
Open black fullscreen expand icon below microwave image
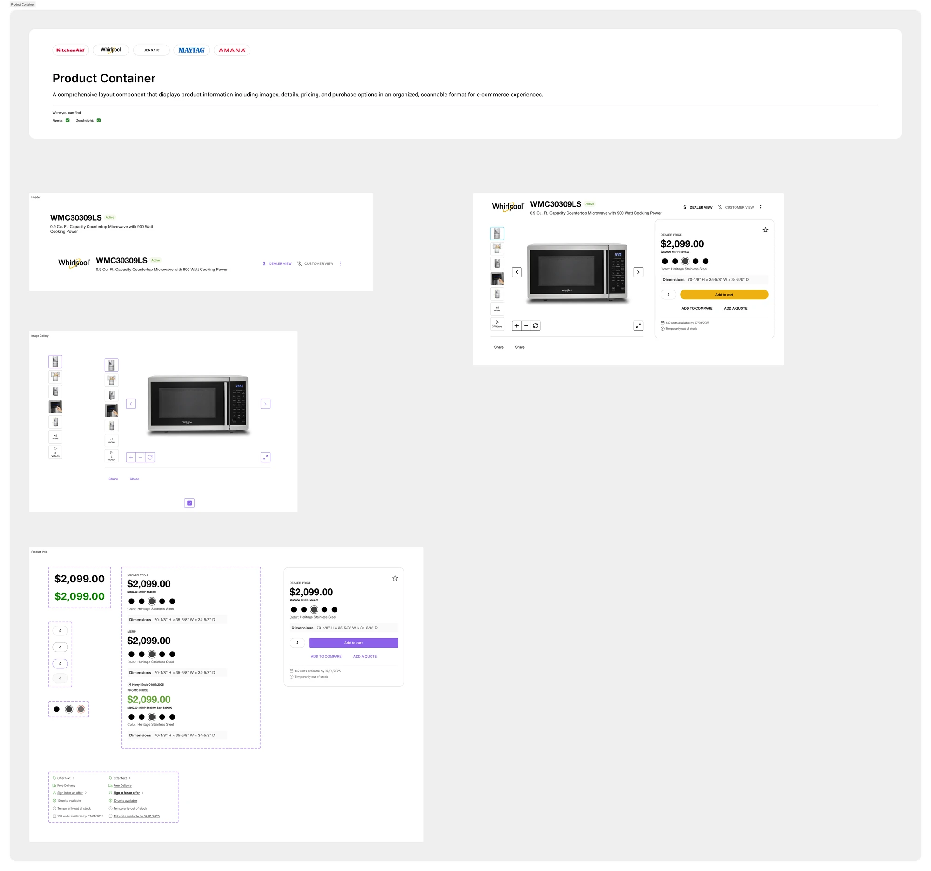tap(638, 325)
